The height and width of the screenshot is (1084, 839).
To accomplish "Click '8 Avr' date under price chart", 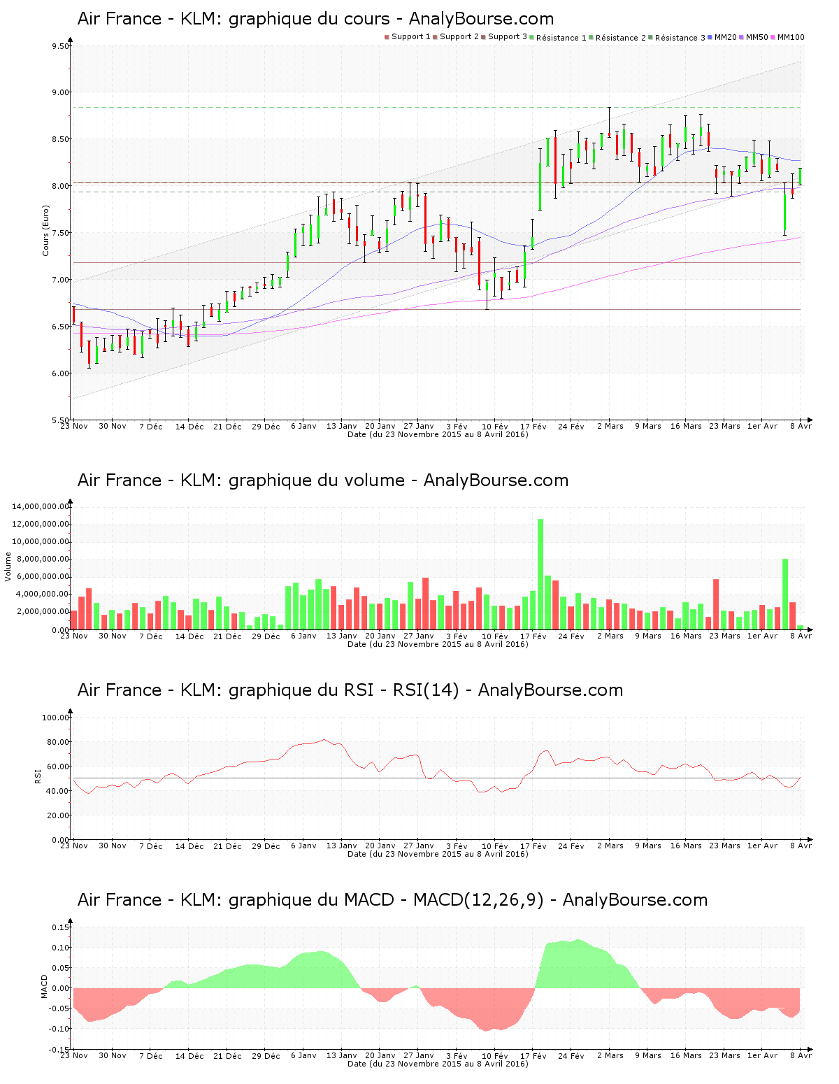I will [801, 426].
